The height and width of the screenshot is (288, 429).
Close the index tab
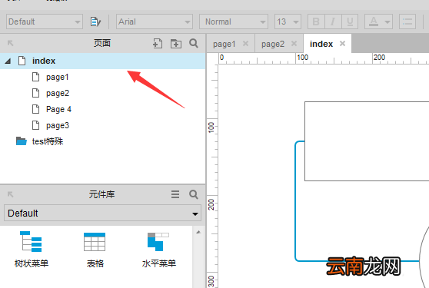(x=342, y=44)
